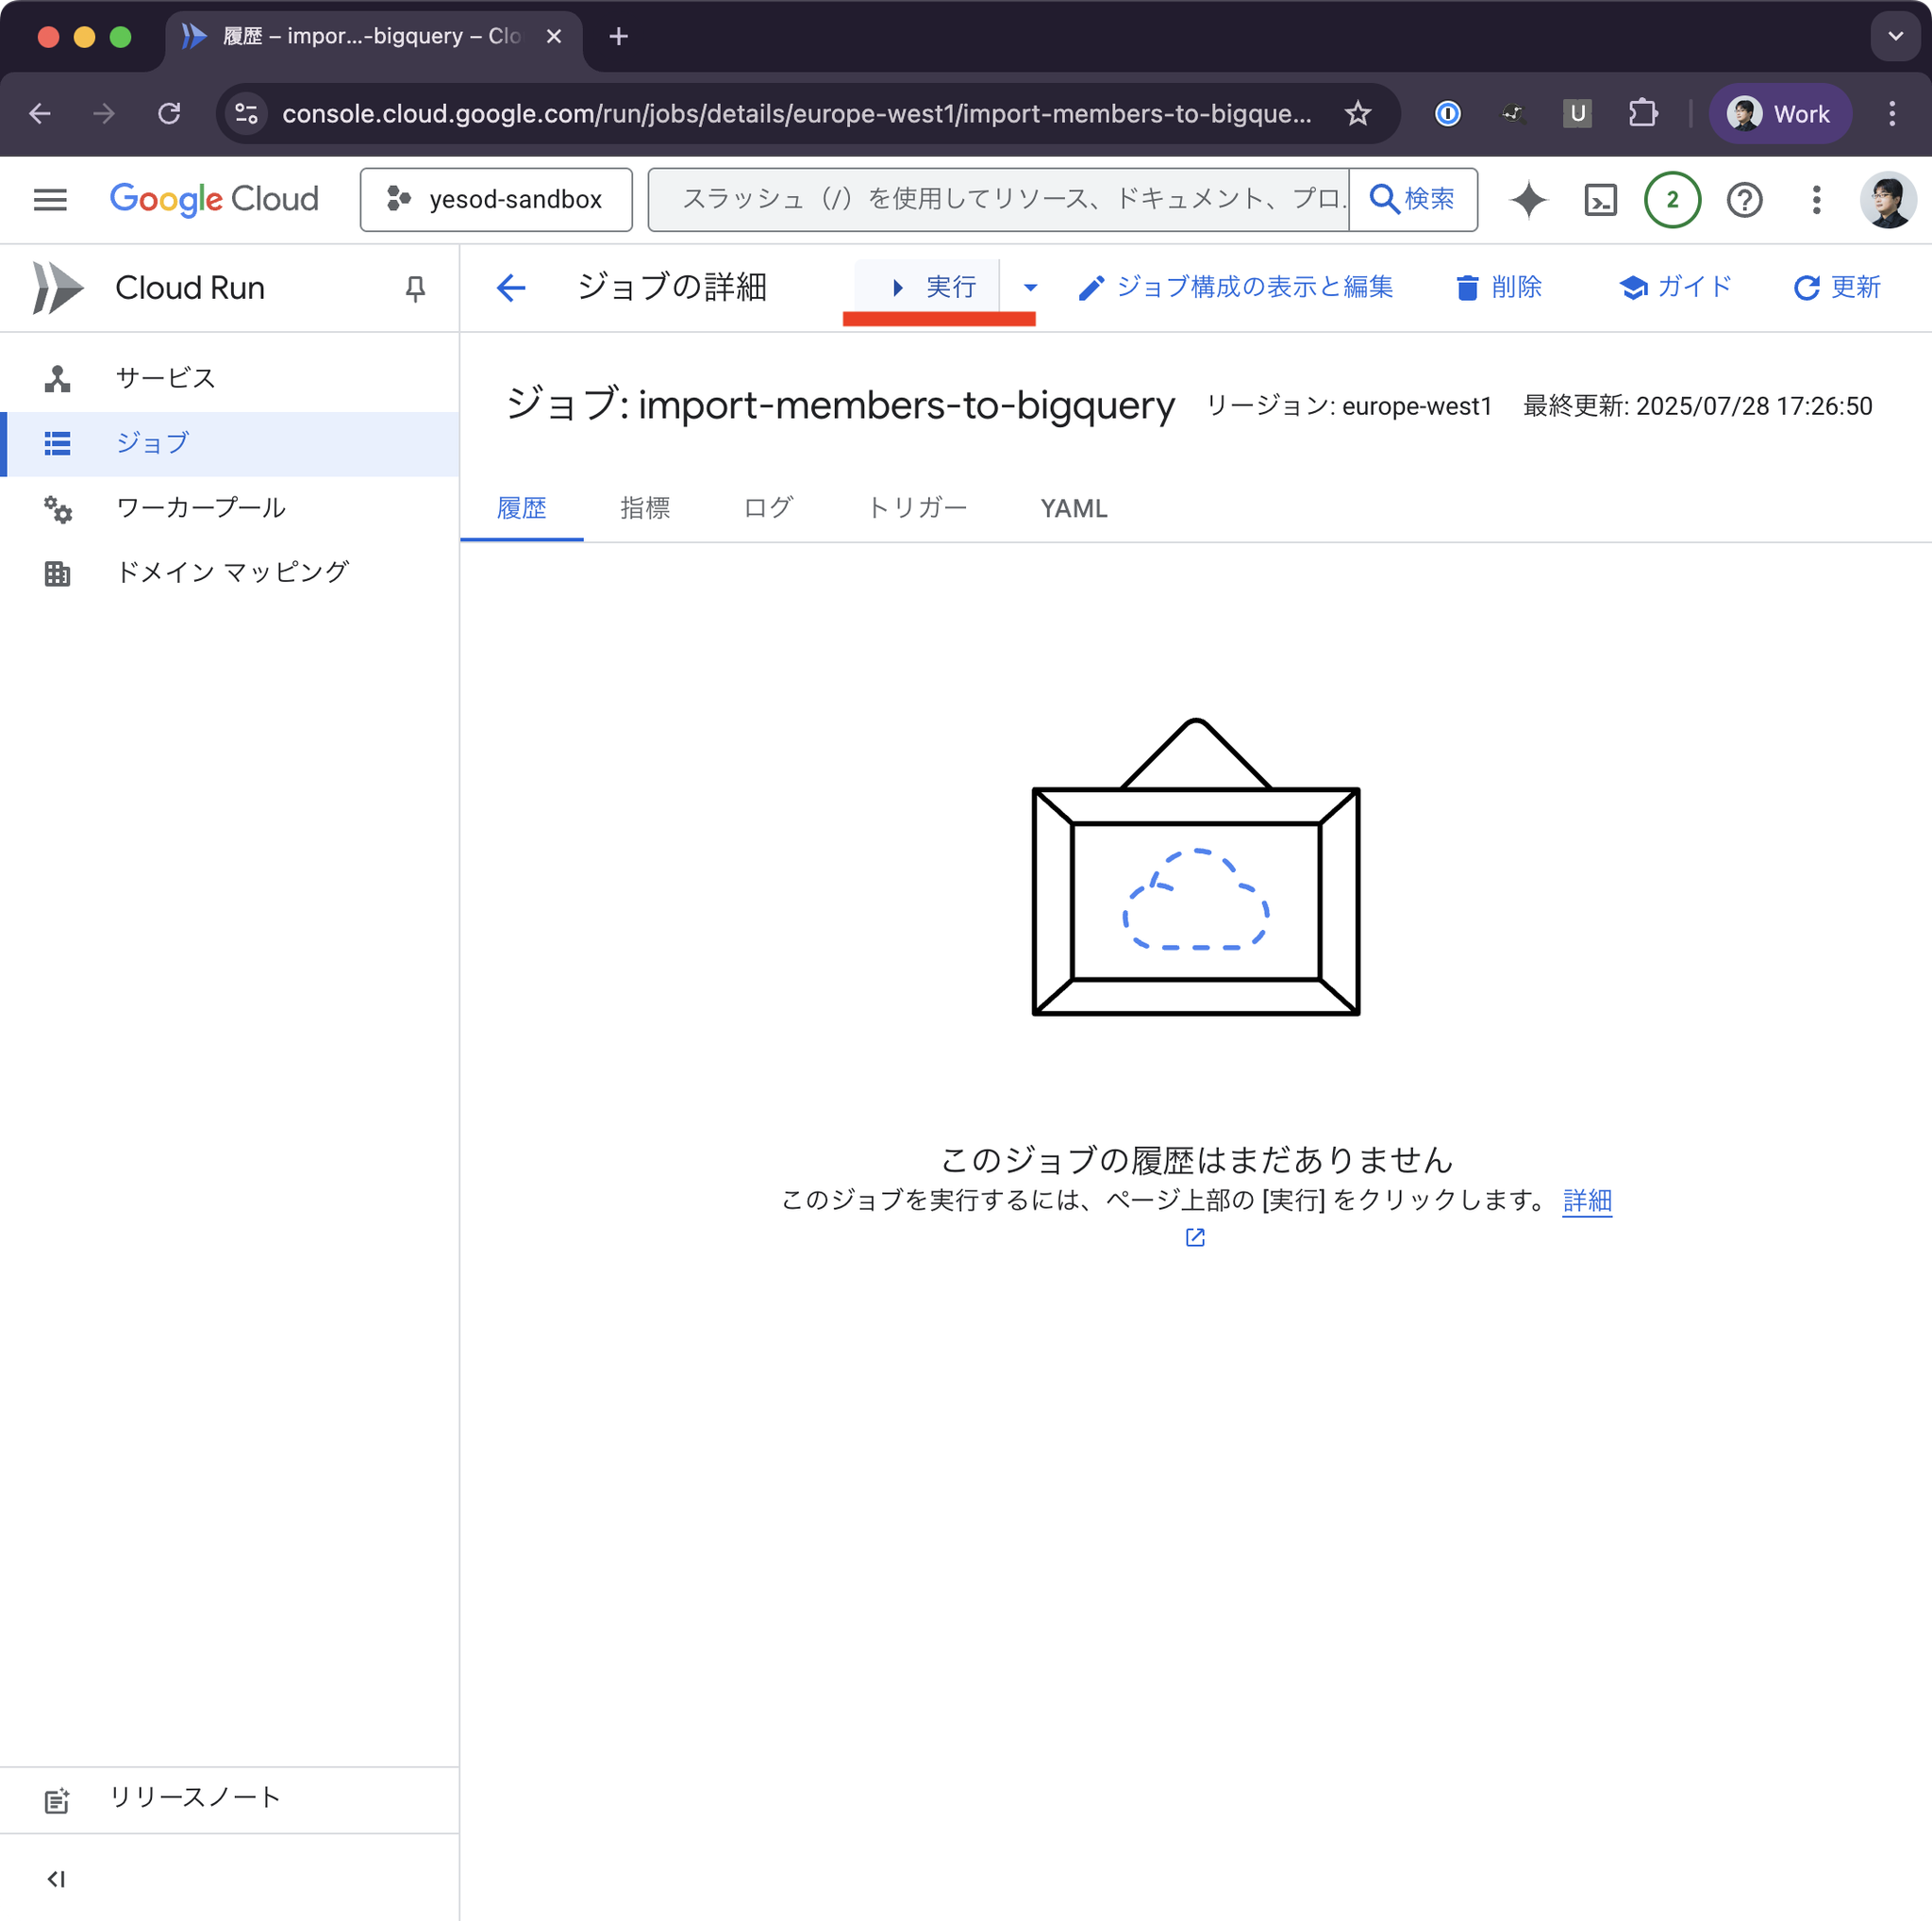Click the external link icon below 詳細
Viewport: 1932px width, 1921px height.
point(1195,1237)
